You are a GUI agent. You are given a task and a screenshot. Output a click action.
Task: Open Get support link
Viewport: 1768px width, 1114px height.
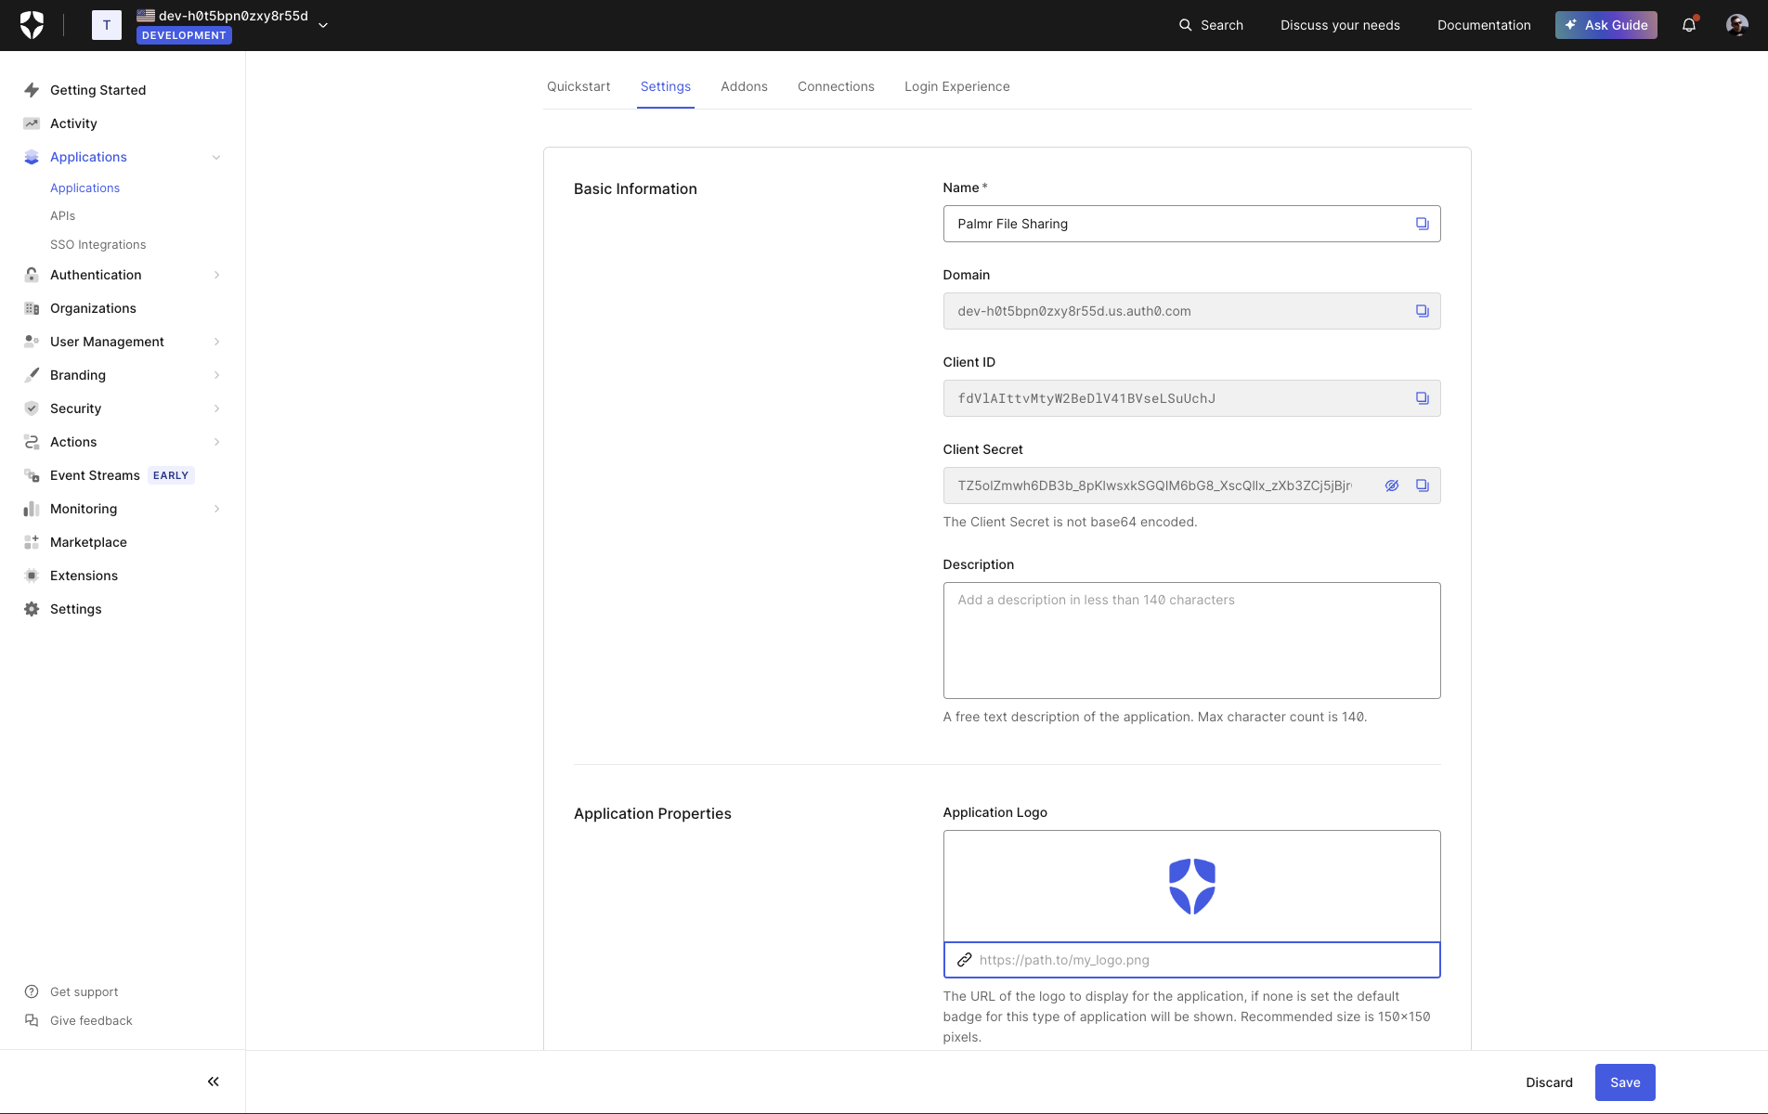(x=84, y=991)
